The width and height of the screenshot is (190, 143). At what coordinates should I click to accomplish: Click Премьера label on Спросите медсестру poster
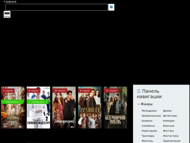pos(38,102)
